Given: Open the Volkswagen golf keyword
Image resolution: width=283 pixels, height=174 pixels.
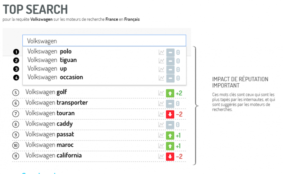Looking at the screenshot, I should tap(46, 92).
